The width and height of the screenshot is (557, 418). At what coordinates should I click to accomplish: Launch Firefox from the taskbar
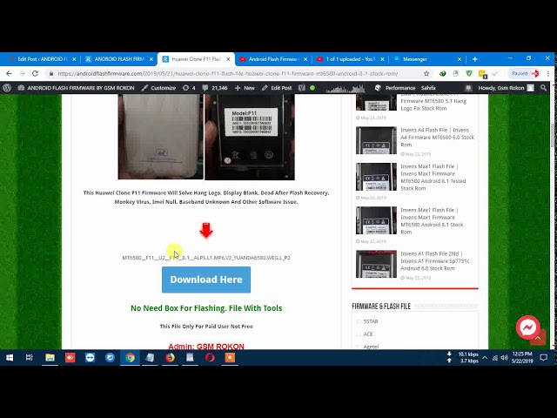pos(170,358)
